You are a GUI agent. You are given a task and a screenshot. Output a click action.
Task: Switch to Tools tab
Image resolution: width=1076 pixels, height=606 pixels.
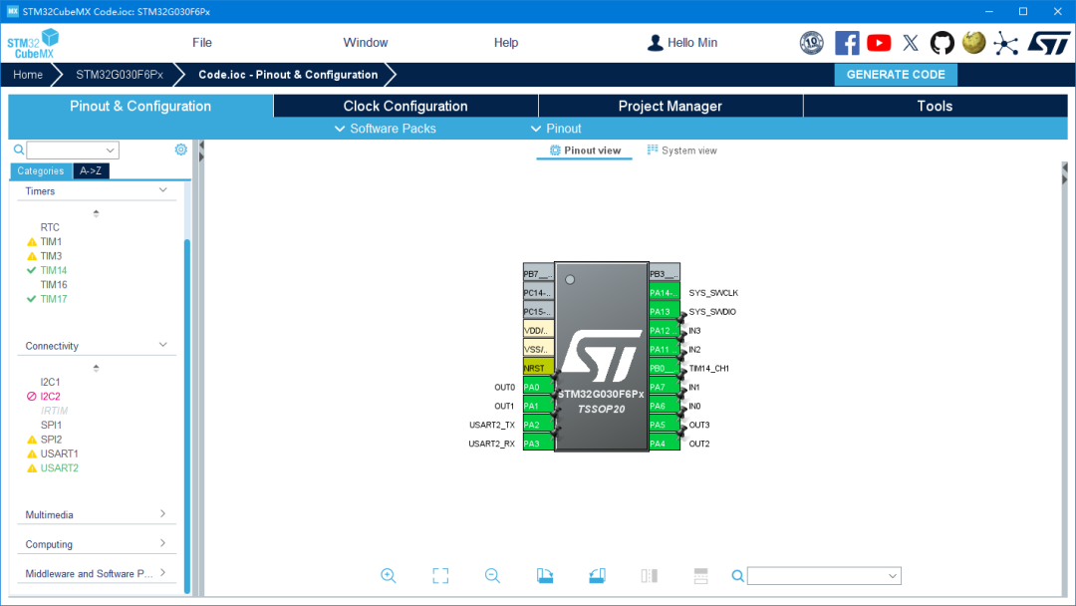(936, 106)
